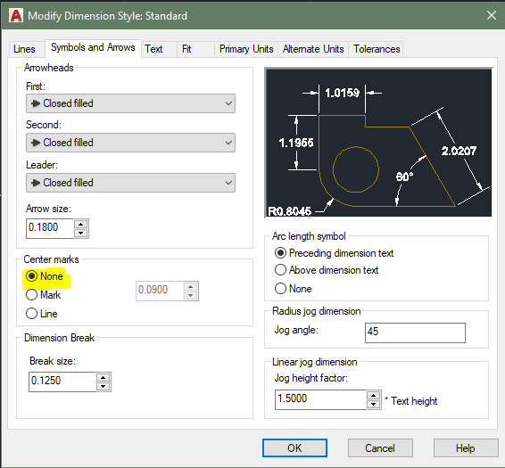Decrease center mark size with down arrow

[191, 295]
